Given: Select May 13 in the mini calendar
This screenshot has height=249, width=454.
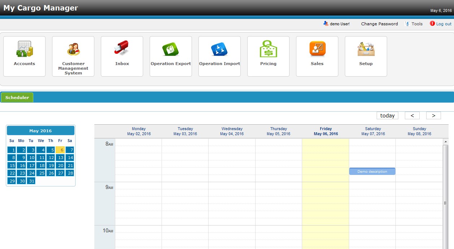Looking at the screenshot, I should tap(60, 158).
